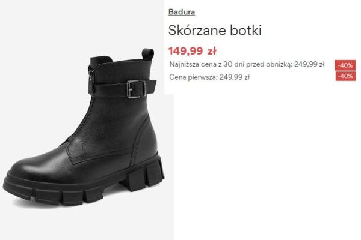Select 249,99 zł in the lowest price line

[309, 64]
